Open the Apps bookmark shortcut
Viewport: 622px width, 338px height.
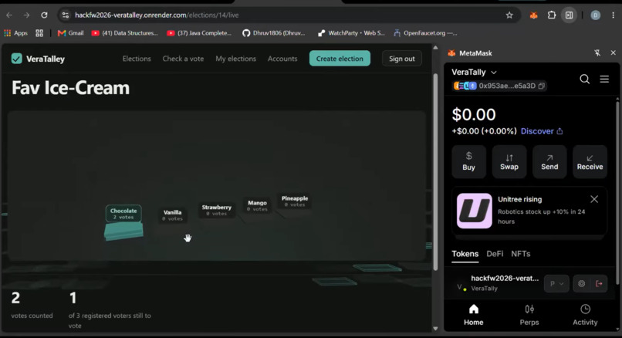pyautogui.click(x=16, y=33)
